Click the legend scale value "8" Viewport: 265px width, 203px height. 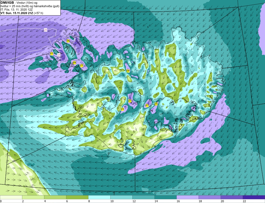89,201
